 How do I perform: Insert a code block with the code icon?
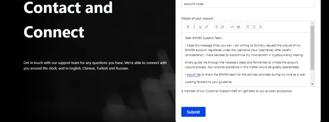tap(232, 27)
